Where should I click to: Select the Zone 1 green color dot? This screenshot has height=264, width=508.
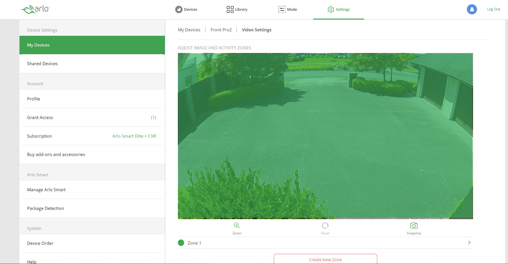coord(181,243)
